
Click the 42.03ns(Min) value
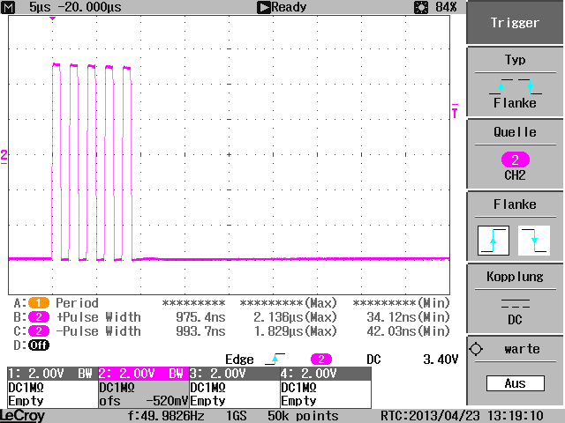[408, 331]
